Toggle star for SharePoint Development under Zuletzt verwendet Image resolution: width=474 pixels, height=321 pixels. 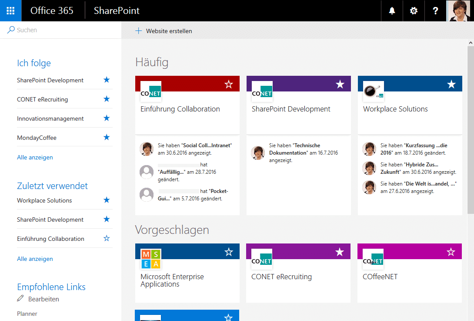(107, 219)
